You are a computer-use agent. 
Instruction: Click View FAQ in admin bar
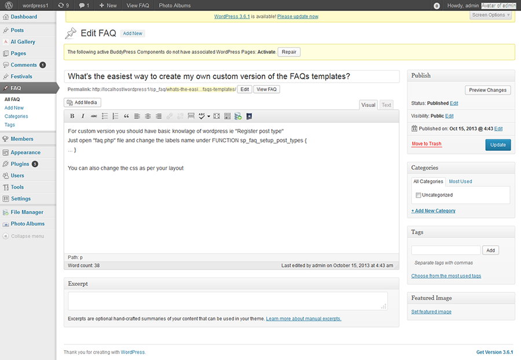pyautogui.click(x=138, y=5)
